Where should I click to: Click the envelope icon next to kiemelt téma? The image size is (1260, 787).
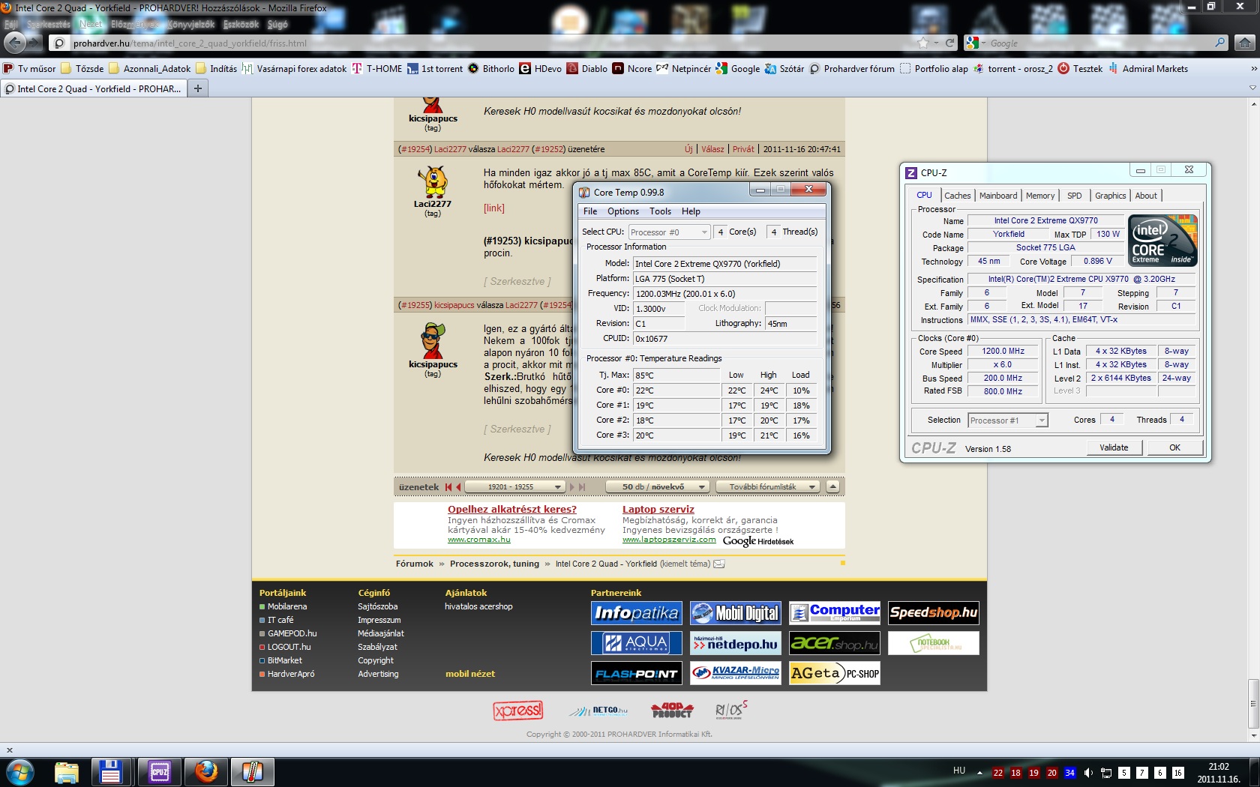click(718, 564)
